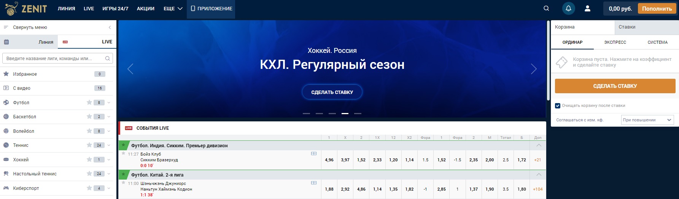Expand Волейбол sidebar chevron
This screenshot has height=199, width=679.
click(109, 131)
